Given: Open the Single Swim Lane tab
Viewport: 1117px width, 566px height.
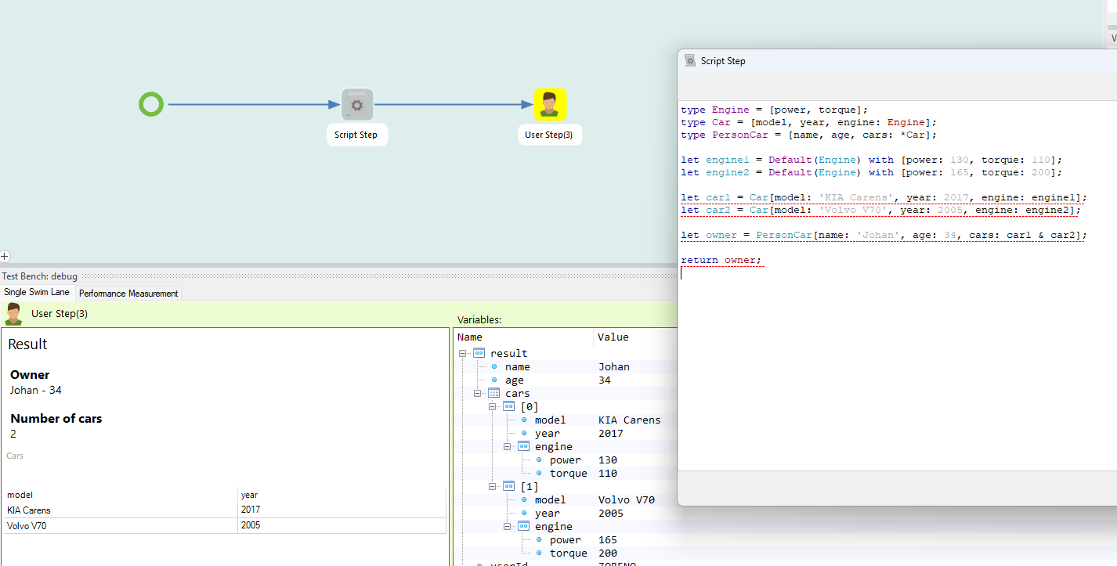Looking at the screenshot, I should (37, 293).
